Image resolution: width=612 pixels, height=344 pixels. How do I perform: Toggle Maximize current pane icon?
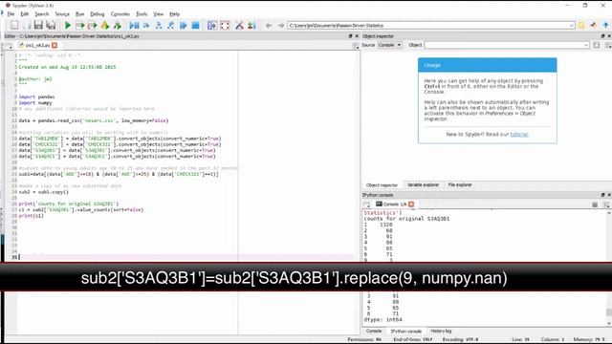coord(212,26)
